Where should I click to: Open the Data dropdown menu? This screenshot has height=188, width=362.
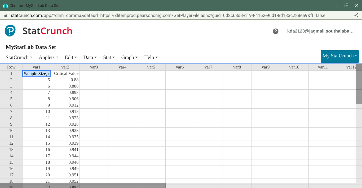pos(90,57)
